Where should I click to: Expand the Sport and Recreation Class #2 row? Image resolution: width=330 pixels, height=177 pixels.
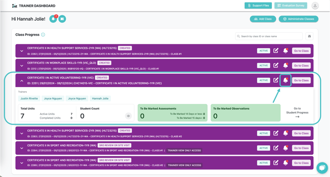[x=22, y=163]
